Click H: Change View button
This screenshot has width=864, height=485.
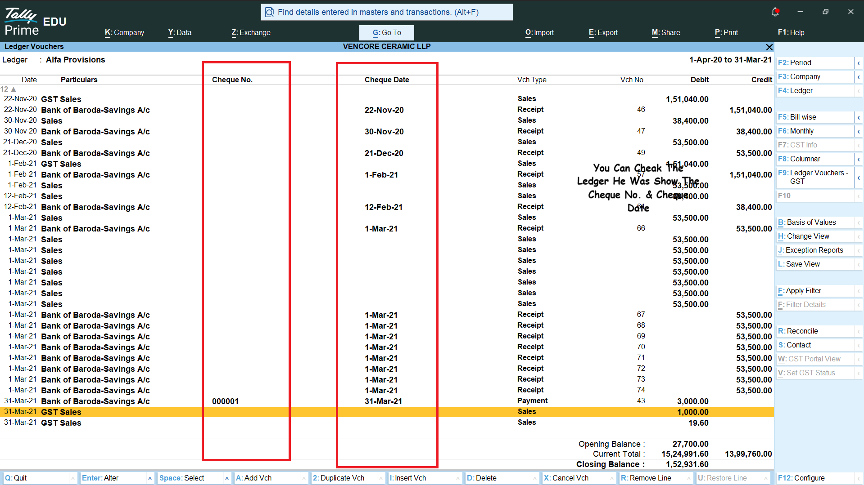tap(815, 236)
